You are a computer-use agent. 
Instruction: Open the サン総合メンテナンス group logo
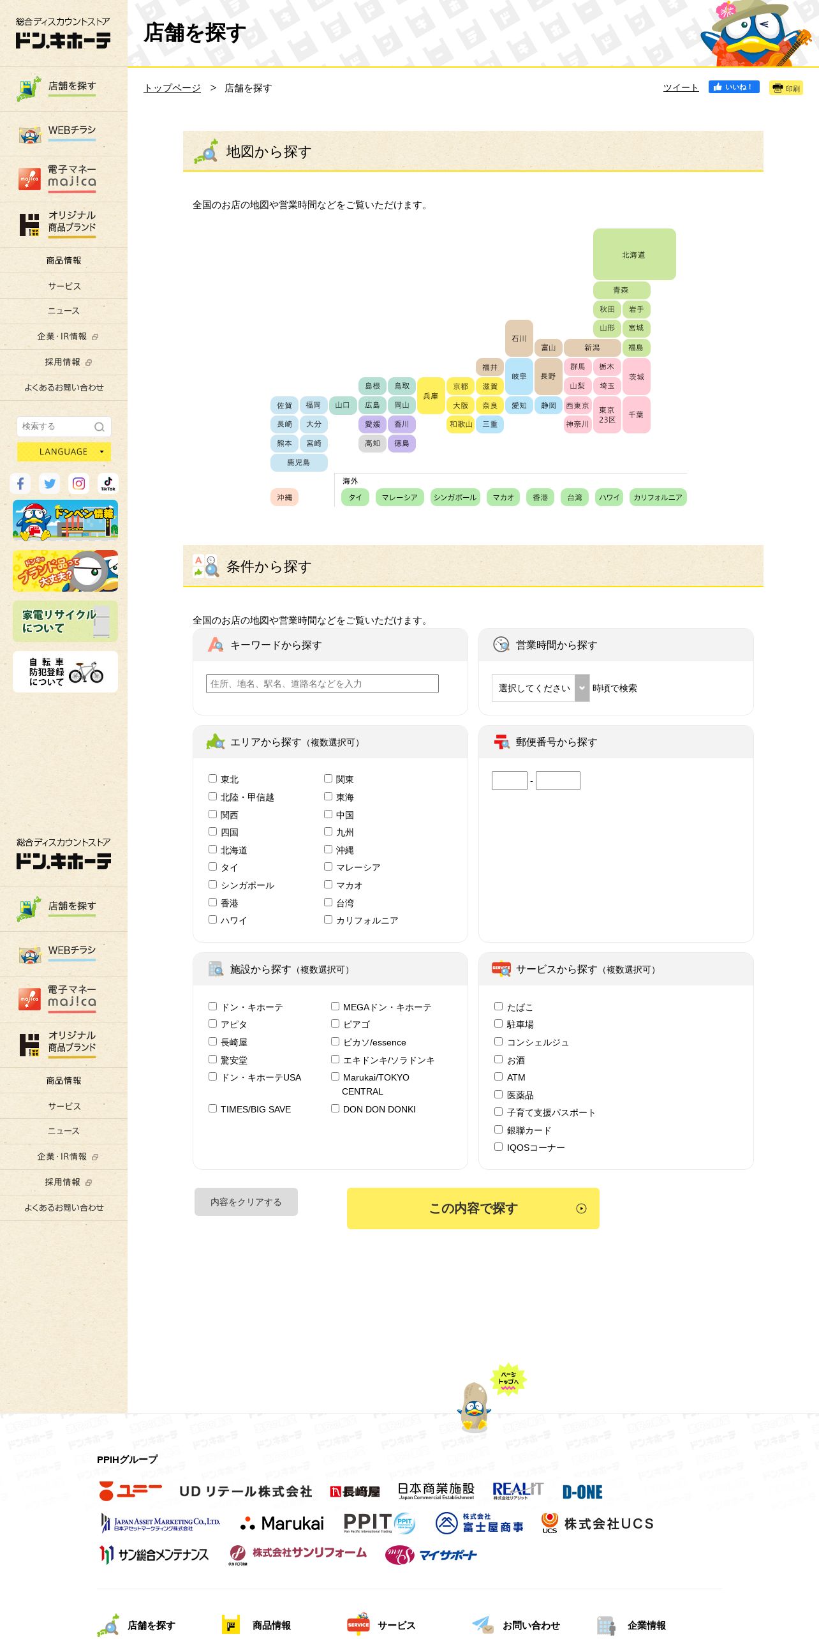(154, 1555)
